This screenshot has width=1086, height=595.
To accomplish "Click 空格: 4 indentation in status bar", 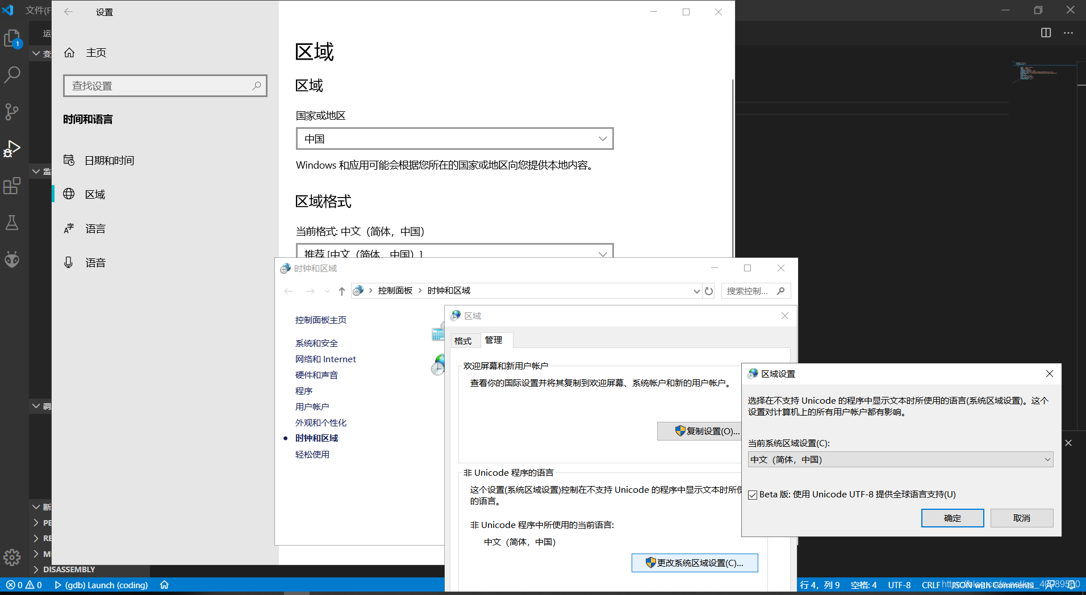I will (863, 585).
